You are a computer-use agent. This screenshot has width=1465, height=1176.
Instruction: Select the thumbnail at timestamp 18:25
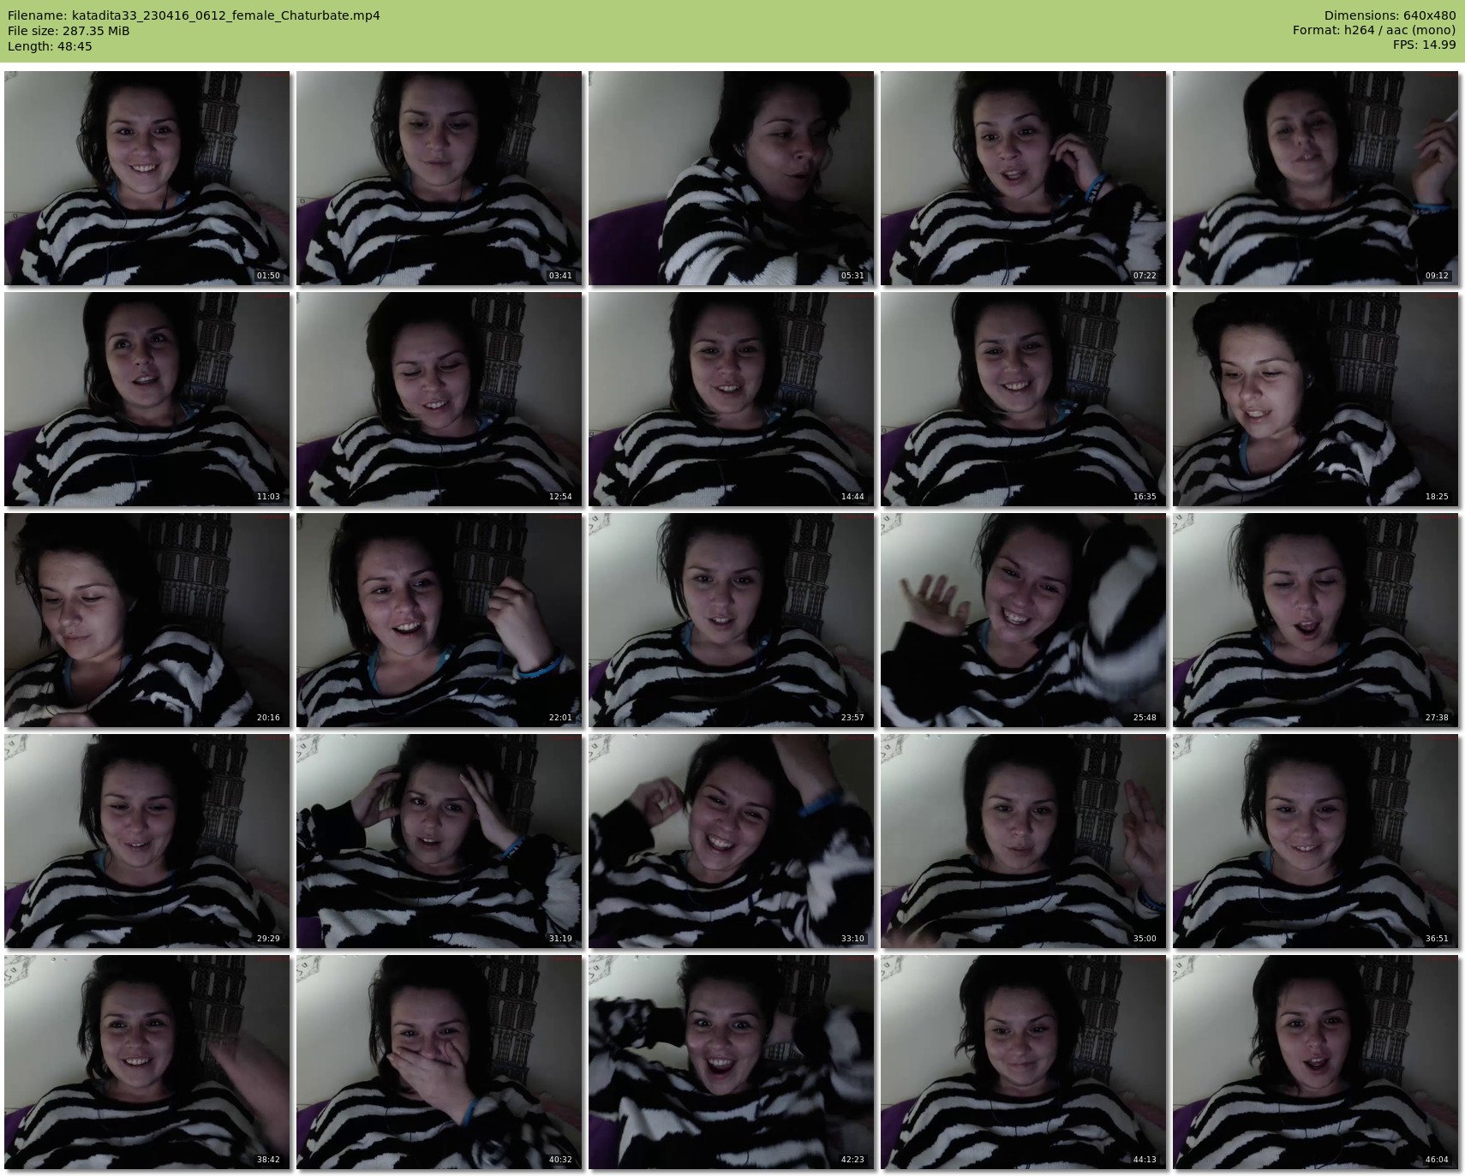click(x=1315, y=399)
